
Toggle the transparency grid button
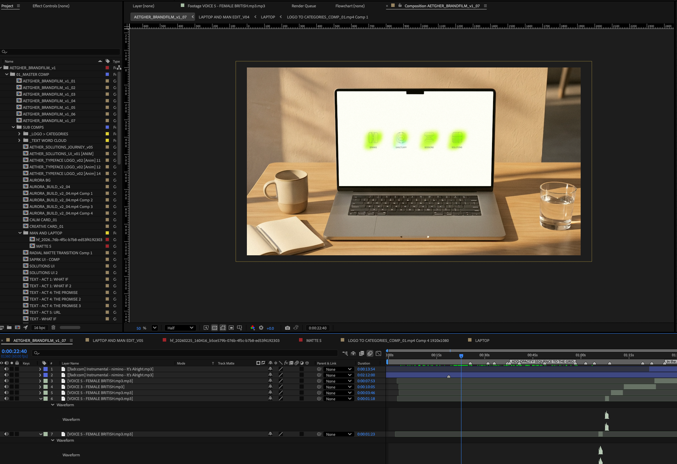[x=215, y=328]
